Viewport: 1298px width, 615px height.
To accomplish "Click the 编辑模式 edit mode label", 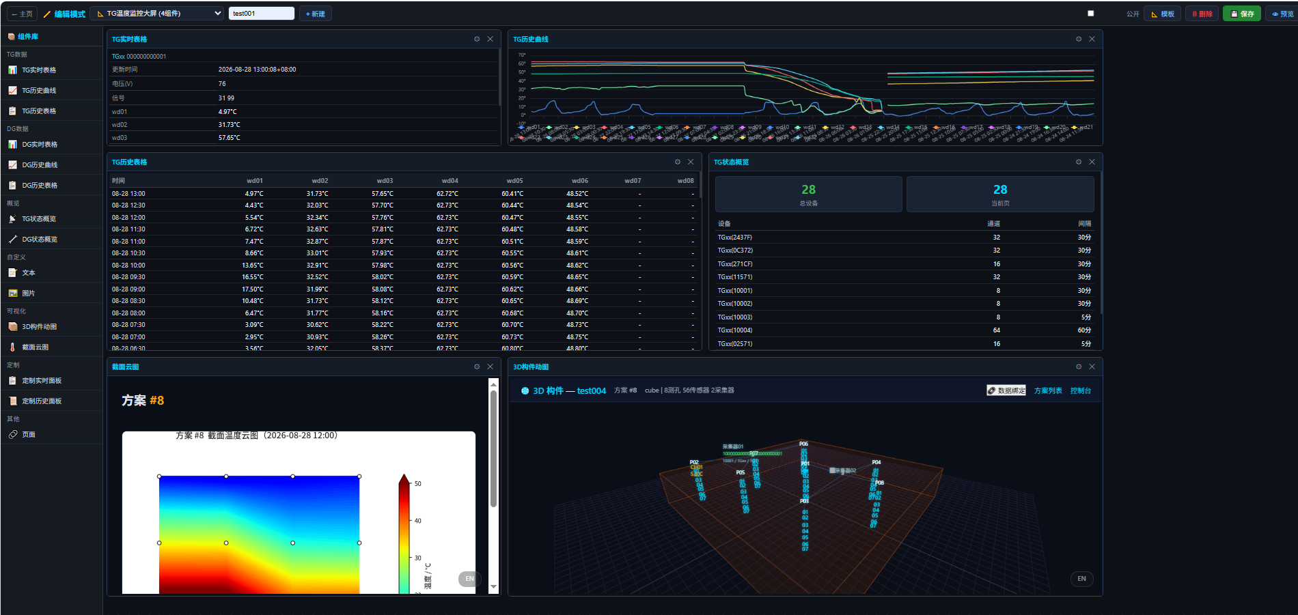I will [64, 14].
